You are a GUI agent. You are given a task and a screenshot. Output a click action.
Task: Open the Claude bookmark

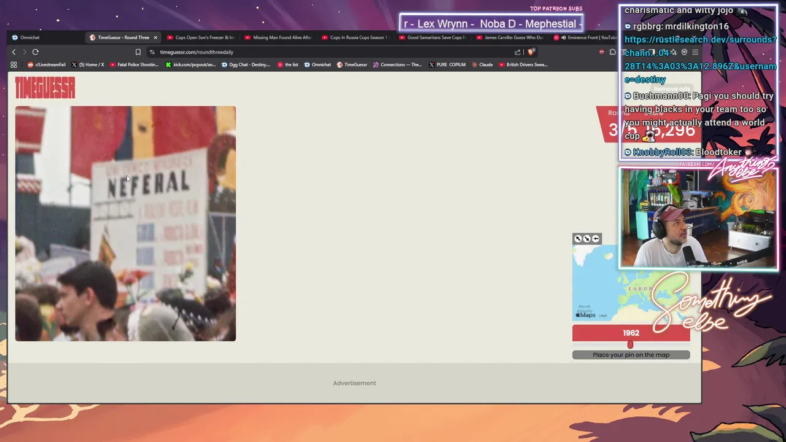(482, 64)
